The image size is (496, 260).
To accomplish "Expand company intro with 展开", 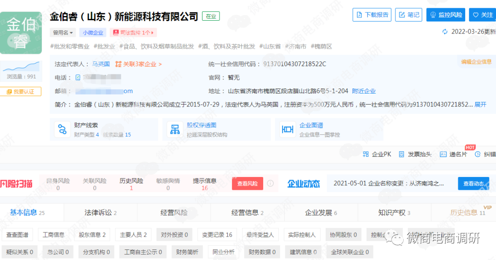I will tap(480, 105).
